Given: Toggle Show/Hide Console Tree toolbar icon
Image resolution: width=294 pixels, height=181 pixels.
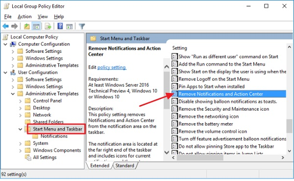Looking at the screenshot, I should pyautogui.click(x=36, y=26).
